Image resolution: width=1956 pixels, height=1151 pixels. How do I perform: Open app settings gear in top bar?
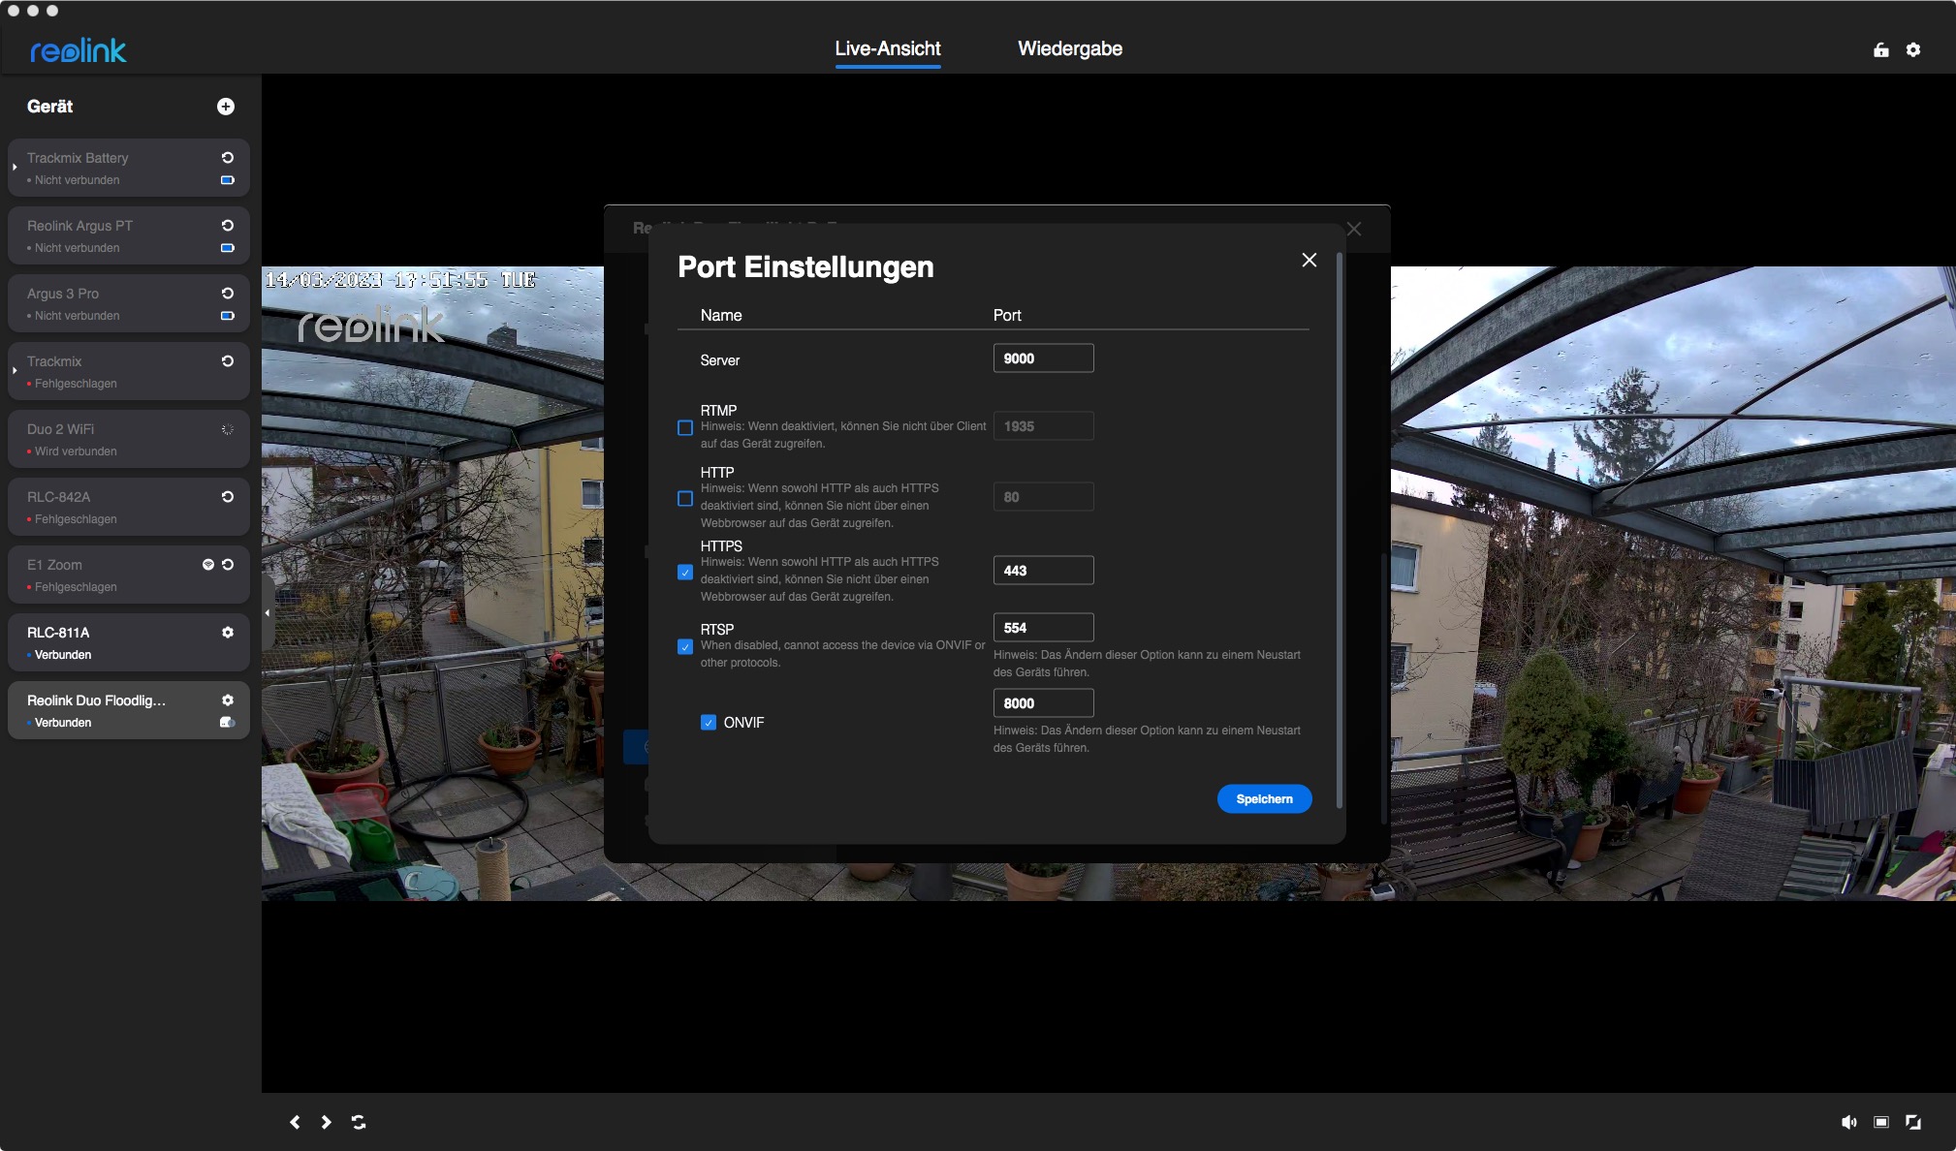1913,50
